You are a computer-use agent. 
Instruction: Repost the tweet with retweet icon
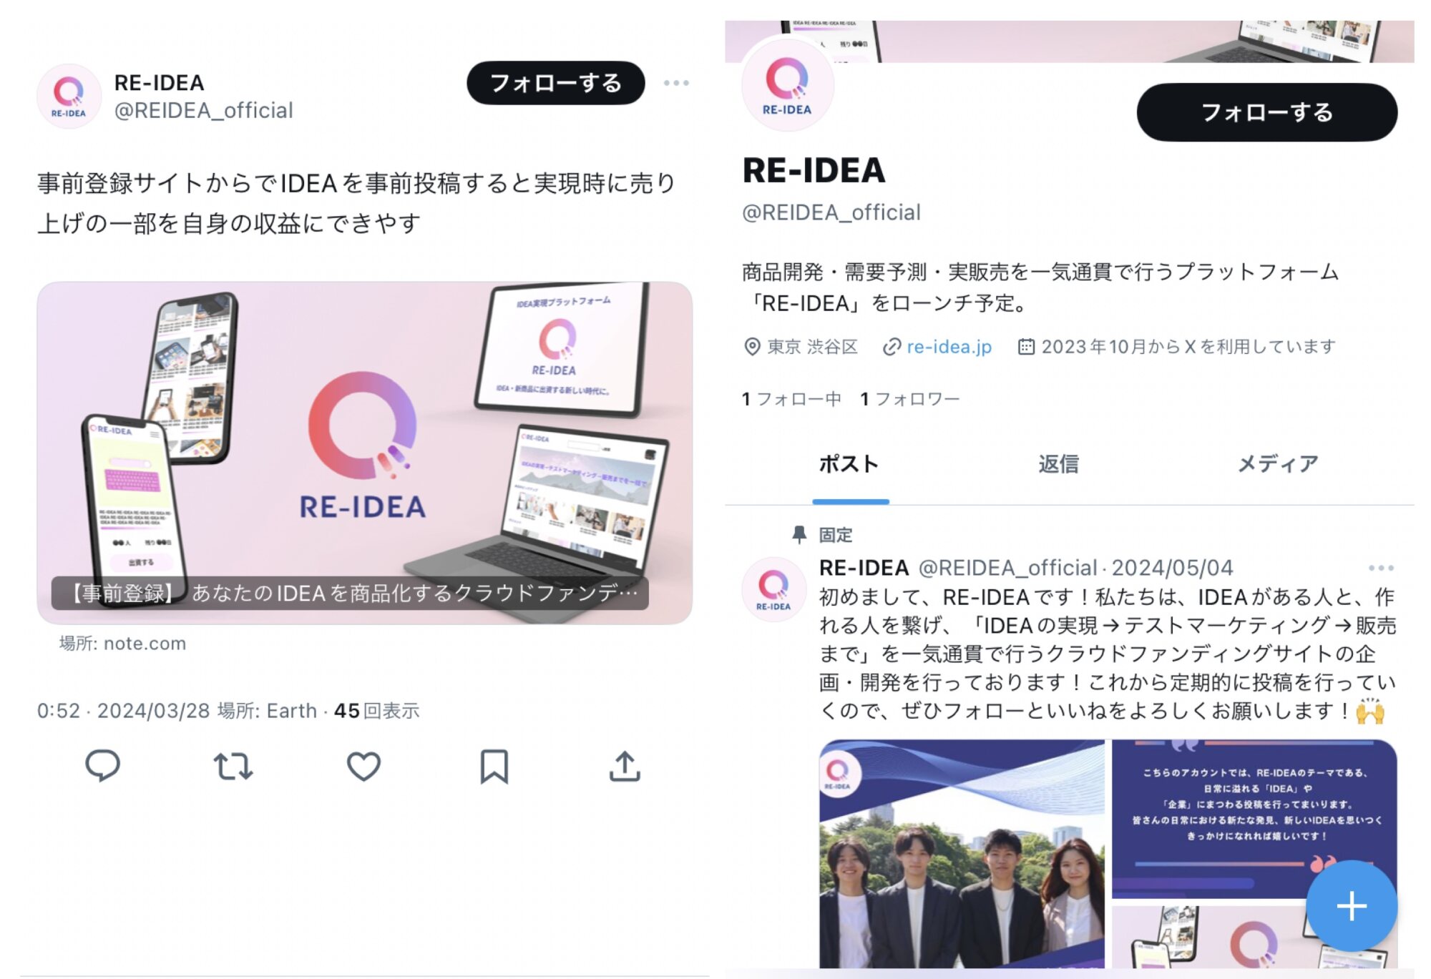[233, 767]
